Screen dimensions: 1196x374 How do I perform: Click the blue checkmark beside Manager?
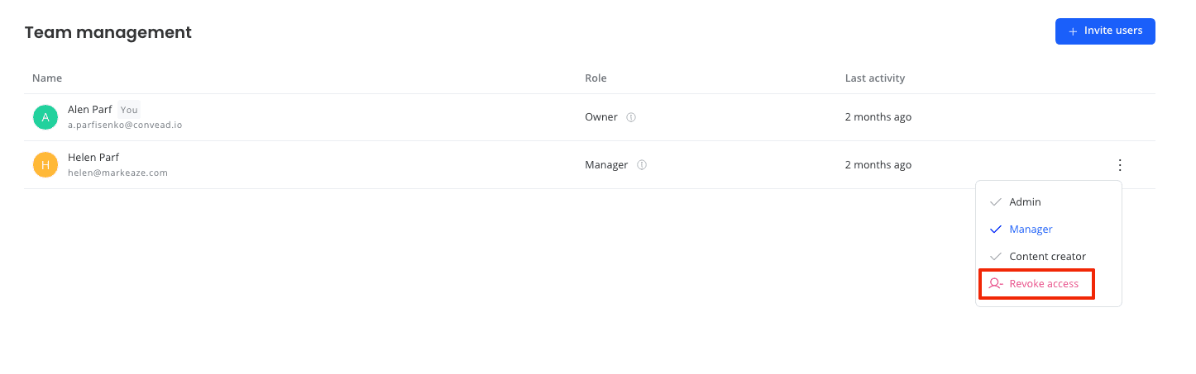996,230
